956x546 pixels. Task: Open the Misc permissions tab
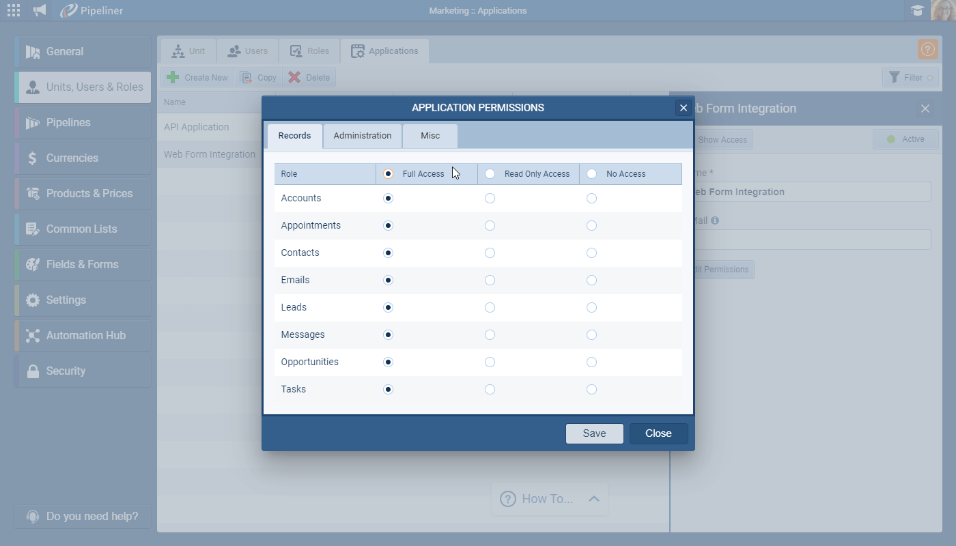pos(430,136)
